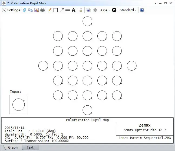Click the 'Field Pos : 0.0000 (deg)' text
Image resolution: width=175 pixels, height=151 pixels.
tap(30, 131)
